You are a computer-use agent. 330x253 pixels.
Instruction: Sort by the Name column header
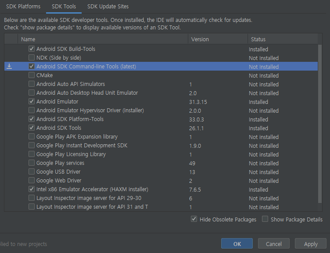coord(103,39)
